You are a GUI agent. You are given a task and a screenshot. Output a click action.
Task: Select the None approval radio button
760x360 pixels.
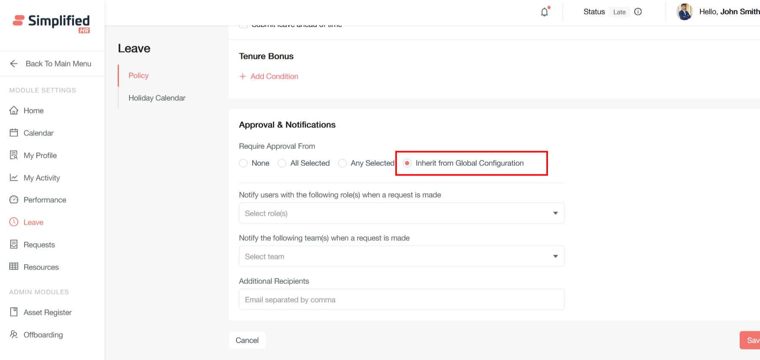click(x=243, y=163)
